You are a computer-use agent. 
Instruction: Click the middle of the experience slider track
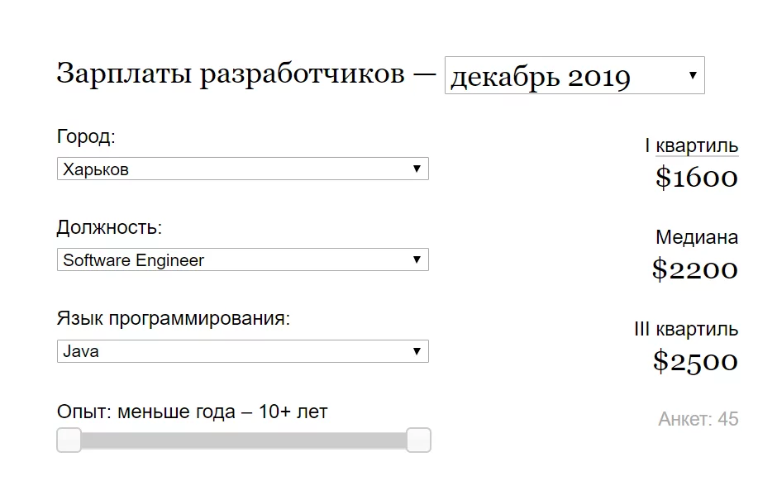point(244,440)
